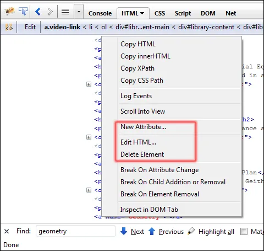Click the blue up arrow Previous icon
Screen dimensions: 264x251
(152, 231)
